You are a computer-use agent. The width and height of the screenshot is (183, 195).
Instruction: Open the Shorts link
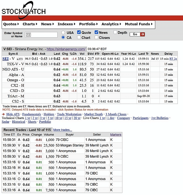coord(32,122)
